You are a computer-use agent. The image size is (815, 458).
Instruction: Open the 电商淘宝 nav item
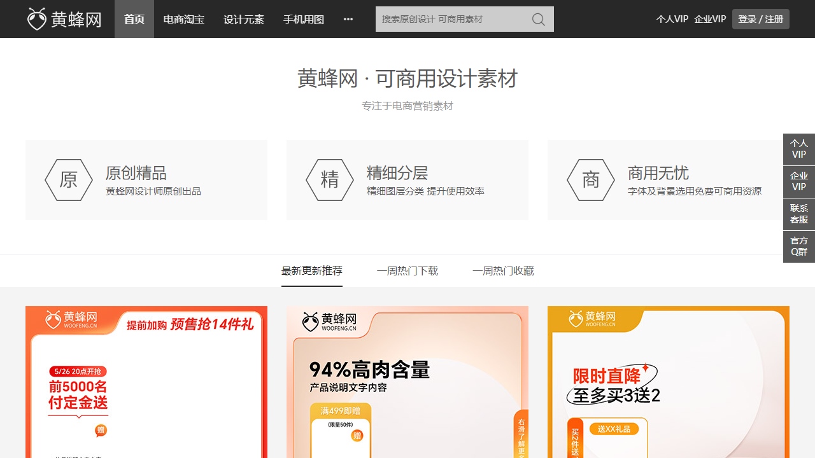coord(184,19)
